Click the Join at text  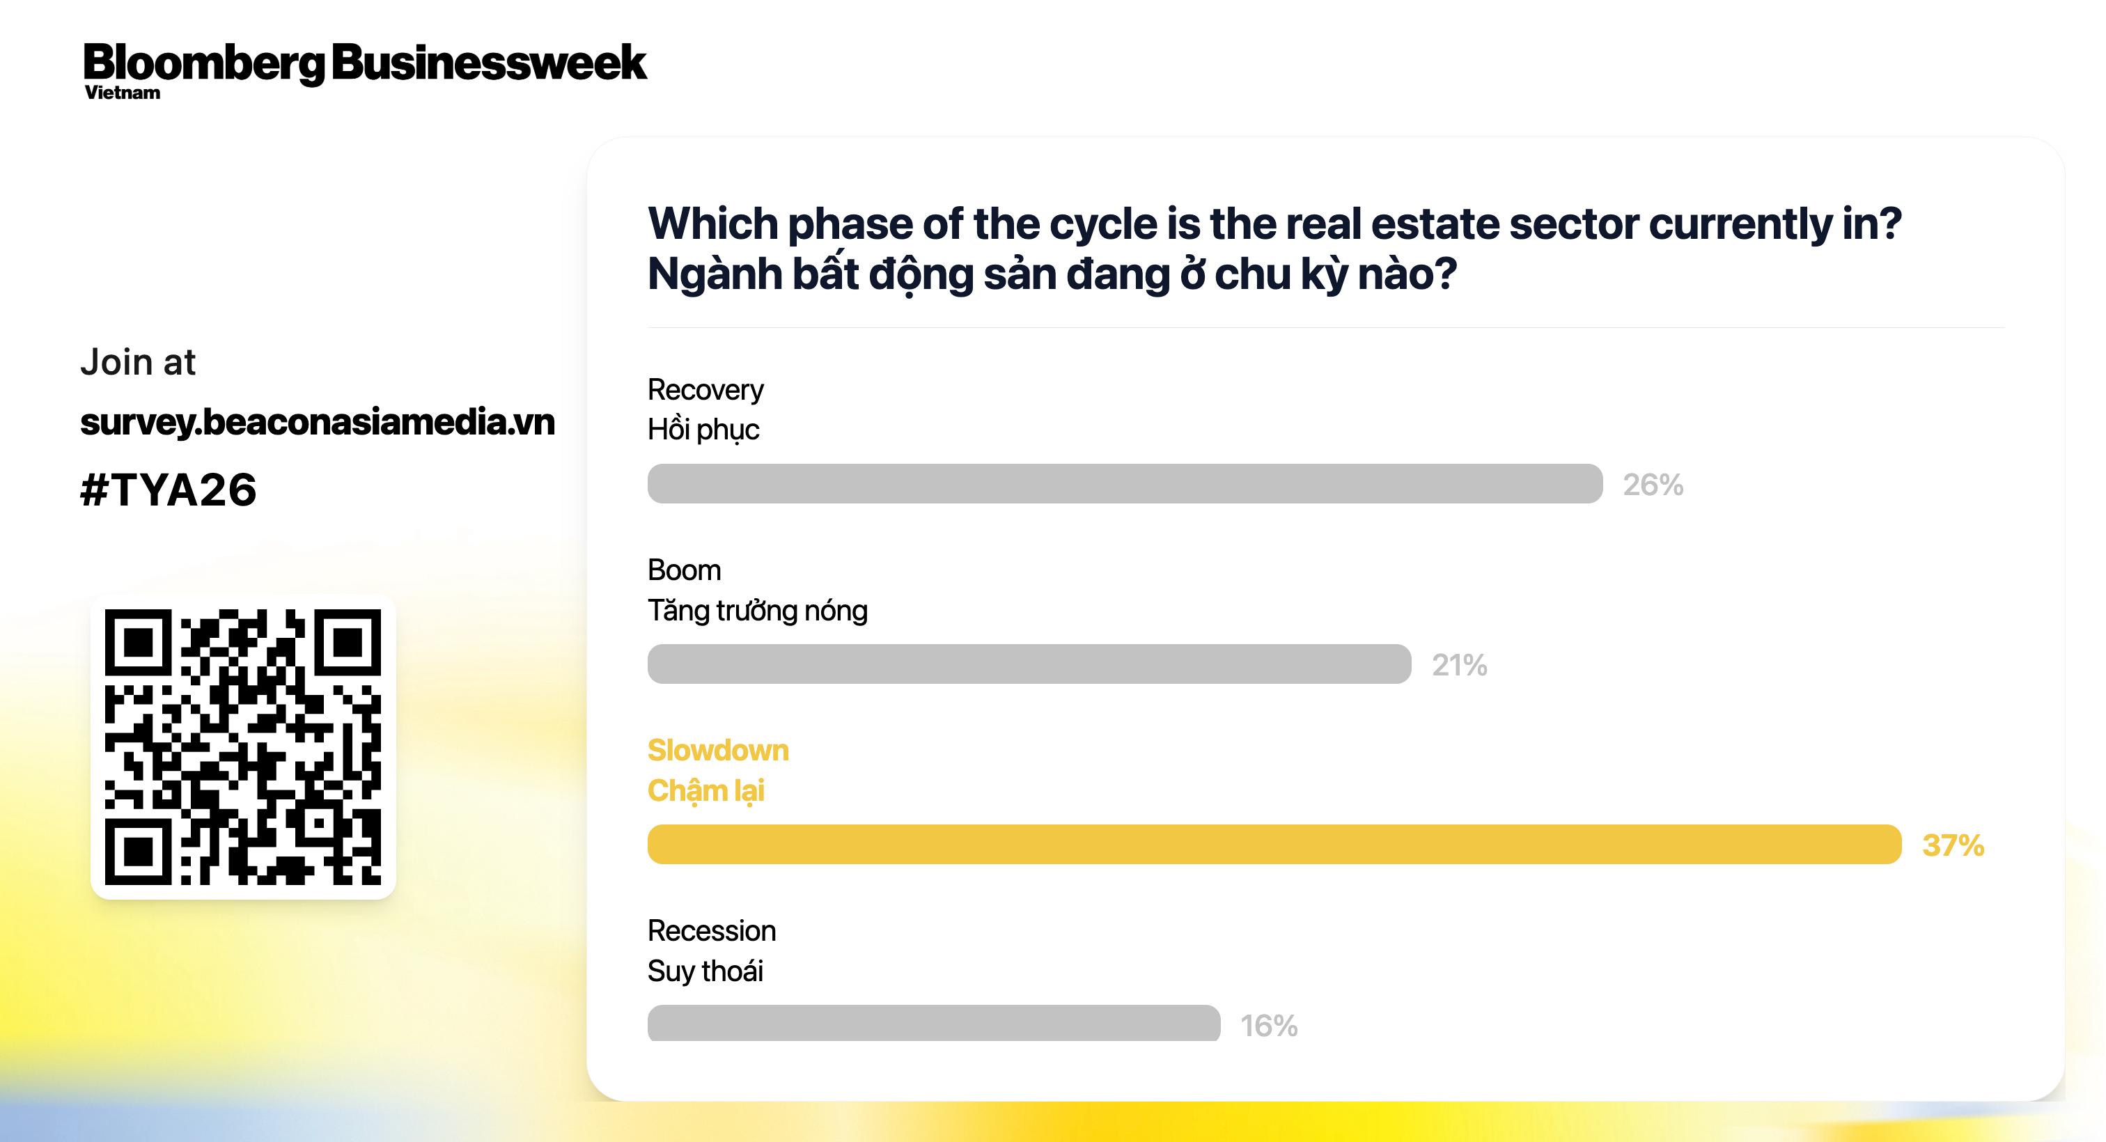(137, 362)
